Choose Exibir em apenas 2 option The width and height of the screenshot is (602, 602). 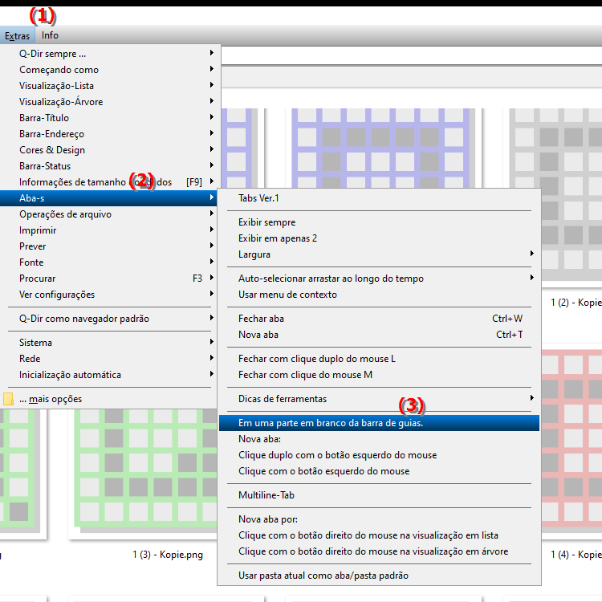point(278,238)
